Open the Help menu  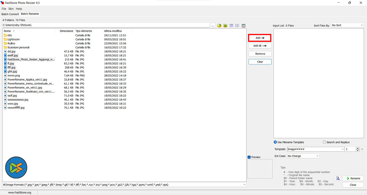point(19,9)
